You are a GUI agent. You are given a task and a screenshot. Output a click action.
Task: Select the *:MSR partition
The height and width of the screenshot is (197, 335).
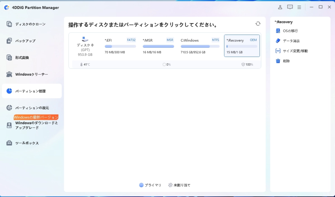tap(158, 46)
